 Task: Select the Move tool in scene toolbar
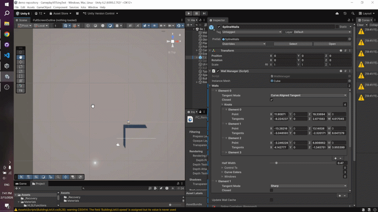click(21, 62)
